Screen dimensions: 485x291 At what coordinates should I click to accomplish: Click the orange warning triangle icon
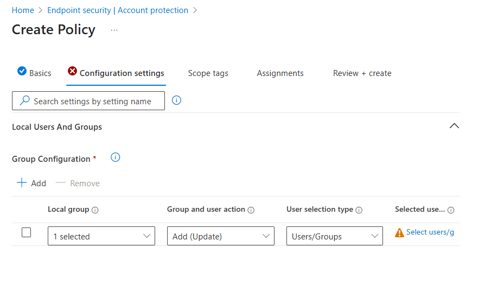coord(399,233)
